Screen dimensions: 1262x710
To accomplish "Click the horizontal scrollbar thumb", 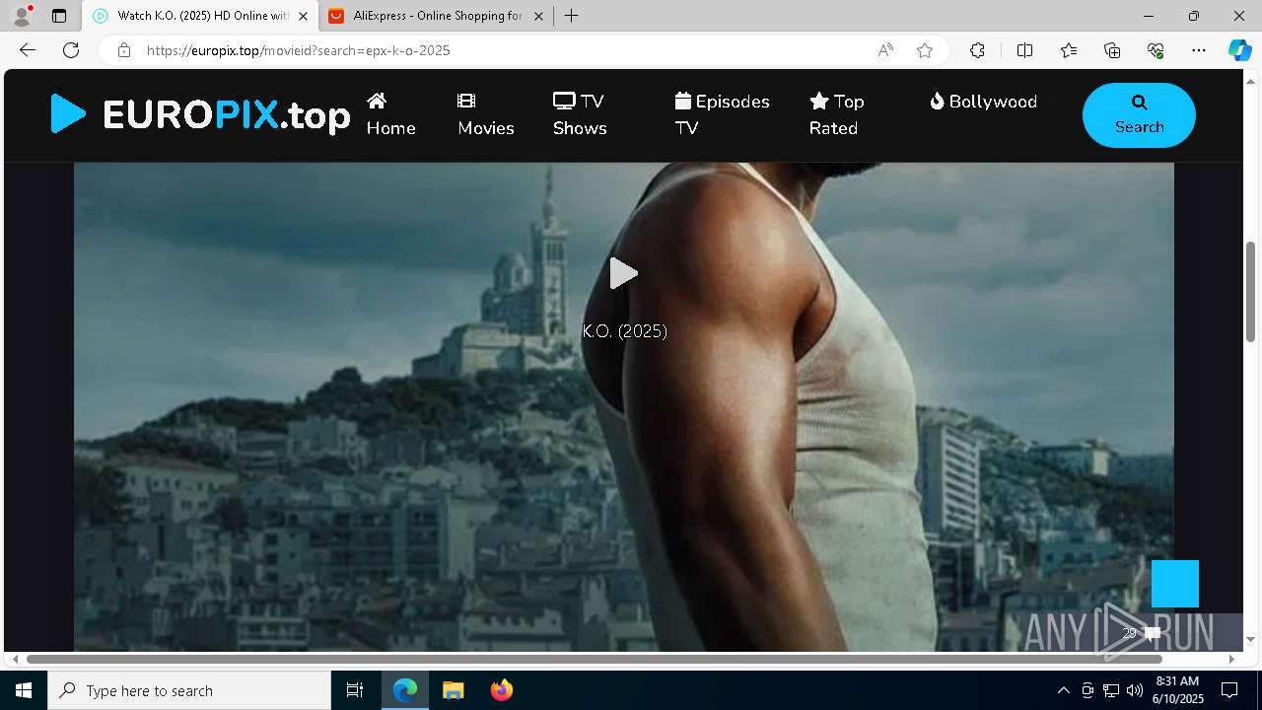I will [x=594, y=659].
